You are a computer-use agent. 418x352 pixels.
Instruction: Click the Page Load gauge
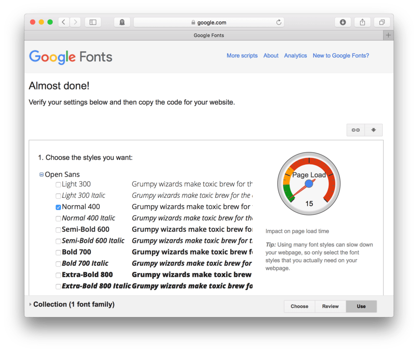[x=309, y=183]
